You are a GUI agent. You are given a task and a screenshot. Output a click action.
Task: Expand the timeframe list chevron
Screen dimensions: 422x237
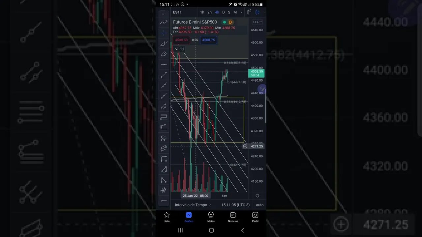pos(241,12)
